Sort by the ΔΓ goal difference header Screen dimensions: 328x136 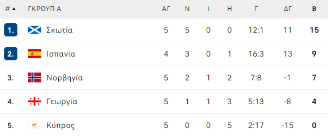tap(288, 9)
